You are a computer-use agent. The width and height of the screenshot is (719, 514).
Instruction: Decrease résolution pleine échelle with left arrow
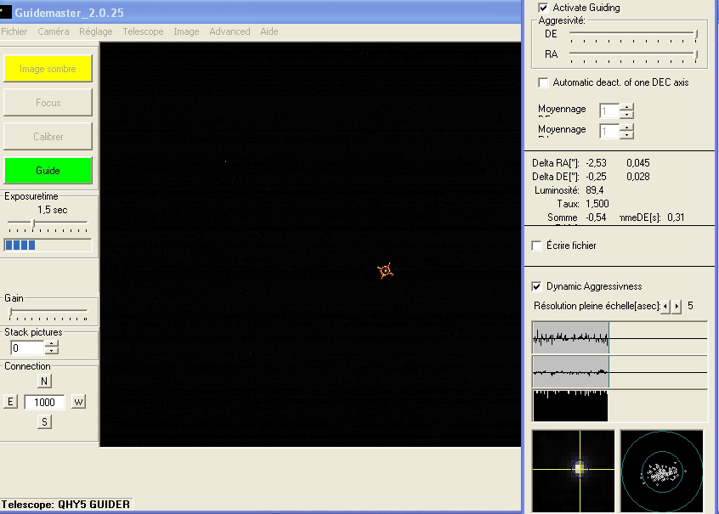click(665, 307)
